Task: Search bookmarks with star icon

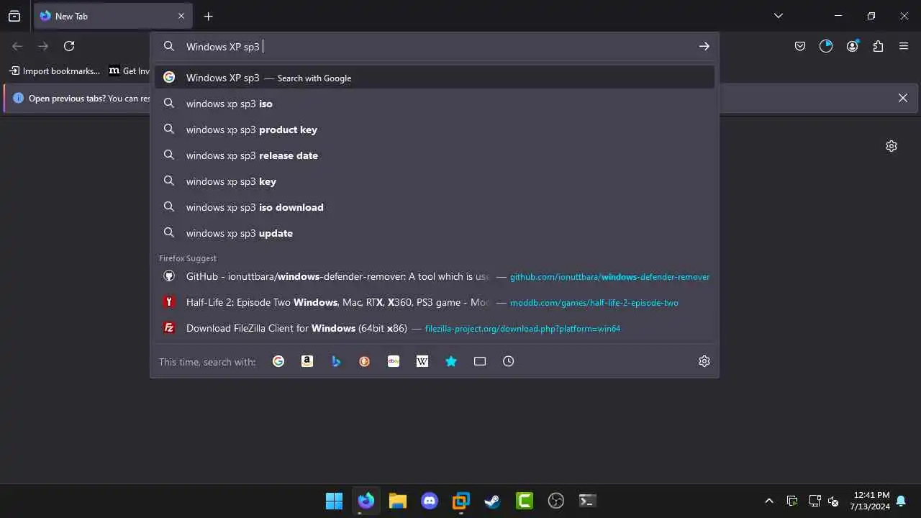Action: (451, 361)
